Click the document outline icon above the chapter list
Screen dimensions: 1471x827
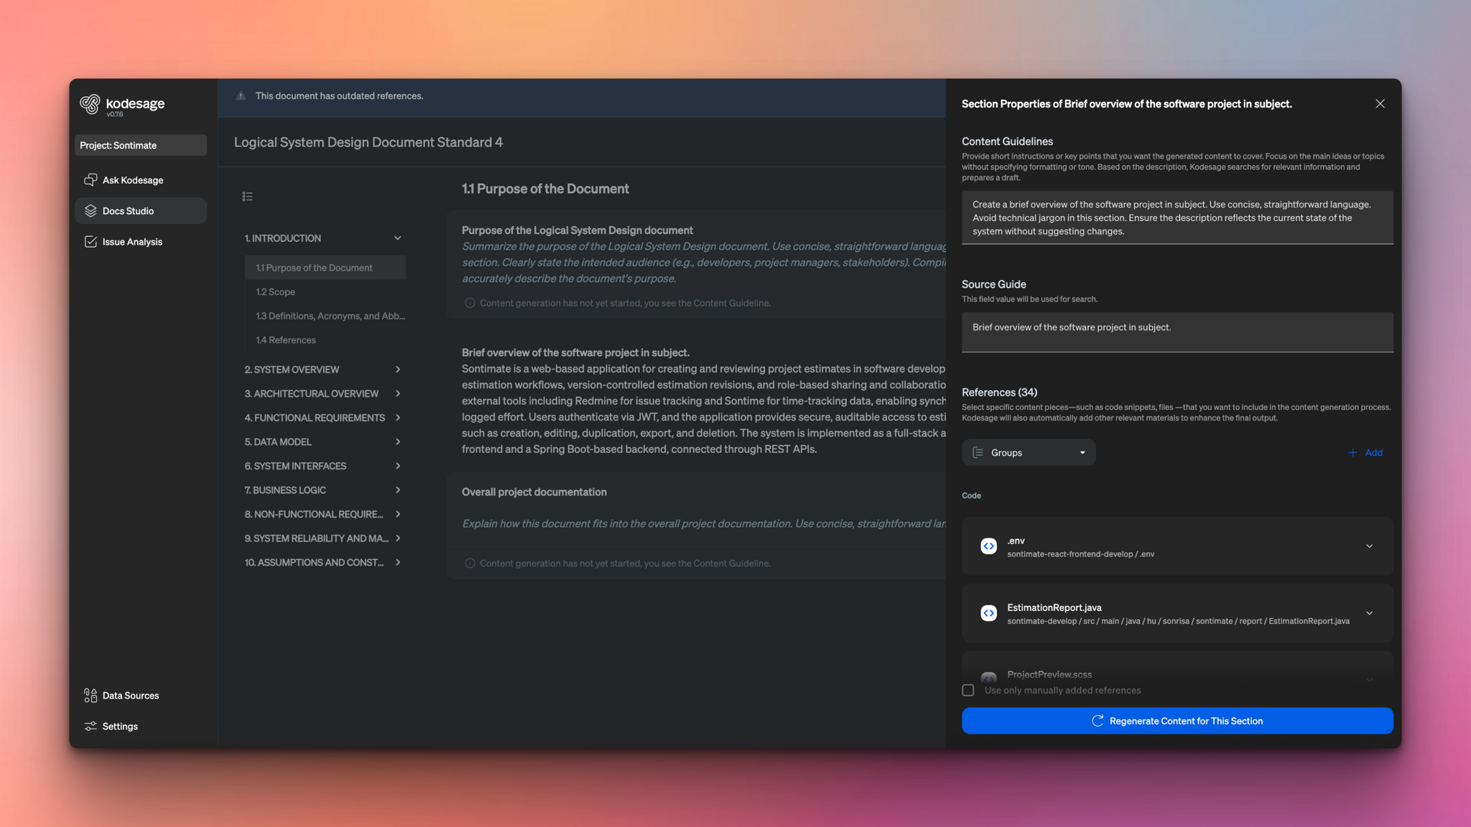[248, 195]
